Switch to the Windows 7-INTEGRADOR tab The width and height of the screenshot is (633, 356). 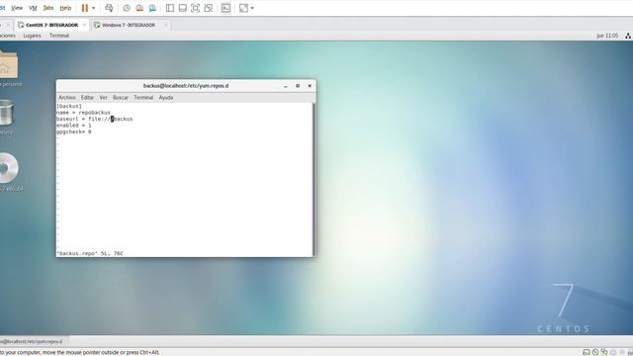129,25
